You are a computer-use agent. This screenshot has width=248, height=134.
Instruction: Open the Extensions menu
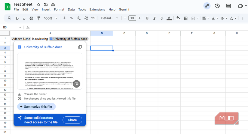(x=97, y=10)
